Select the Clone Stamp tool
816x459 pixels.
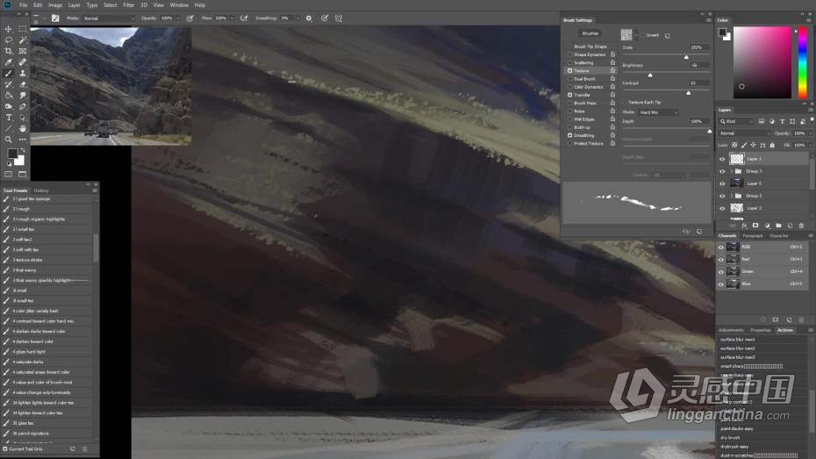click(23, 74)
